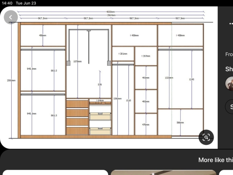Image resolution: width=233 pixels, height=175 pixels.
Task: Open visual search lens on the pin image
Action: click(206, 137)
